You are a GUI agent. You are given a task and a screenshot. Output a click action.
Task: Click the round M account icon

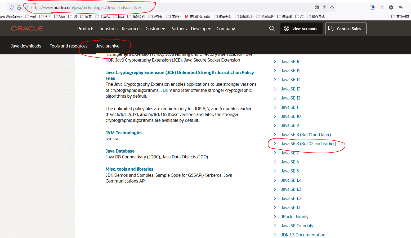coord(391,7)
